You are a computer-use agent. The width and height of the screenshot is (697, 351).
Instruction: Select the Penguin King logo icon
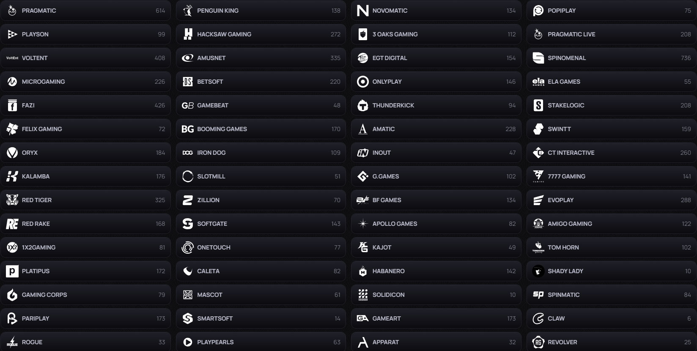click(x=187, y=11)
